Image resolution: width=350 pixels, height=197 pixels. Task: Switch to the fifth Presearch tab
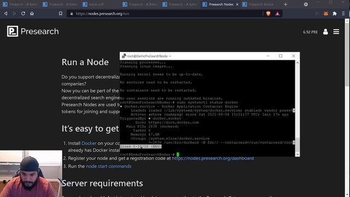tap(180, 4)
